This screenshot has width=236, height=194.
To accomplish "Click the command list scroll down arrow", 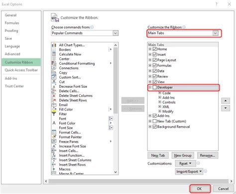I will (x=116, y=172).
